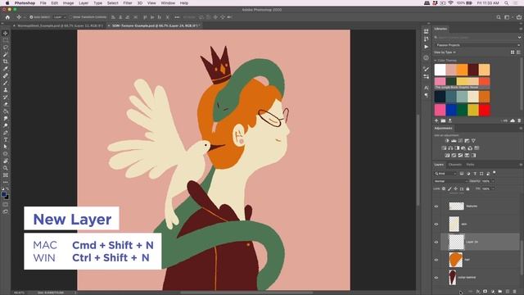Image resolution: width=524 pixels, height=295 pixels.
Task: Open the Apple menu
Action: 7,3
